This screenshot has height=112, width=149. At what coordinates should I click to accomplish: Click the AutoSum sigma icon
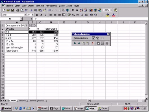coord(73,10)
